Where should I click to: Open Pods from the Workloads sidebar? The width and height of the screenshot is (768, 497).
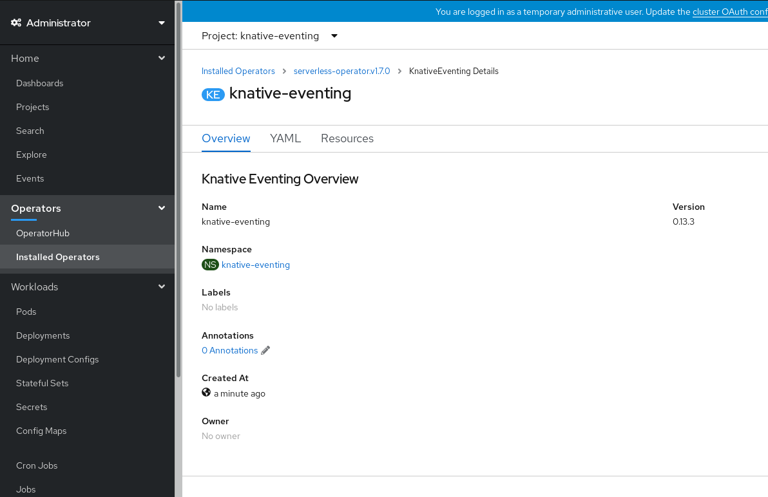26,312
